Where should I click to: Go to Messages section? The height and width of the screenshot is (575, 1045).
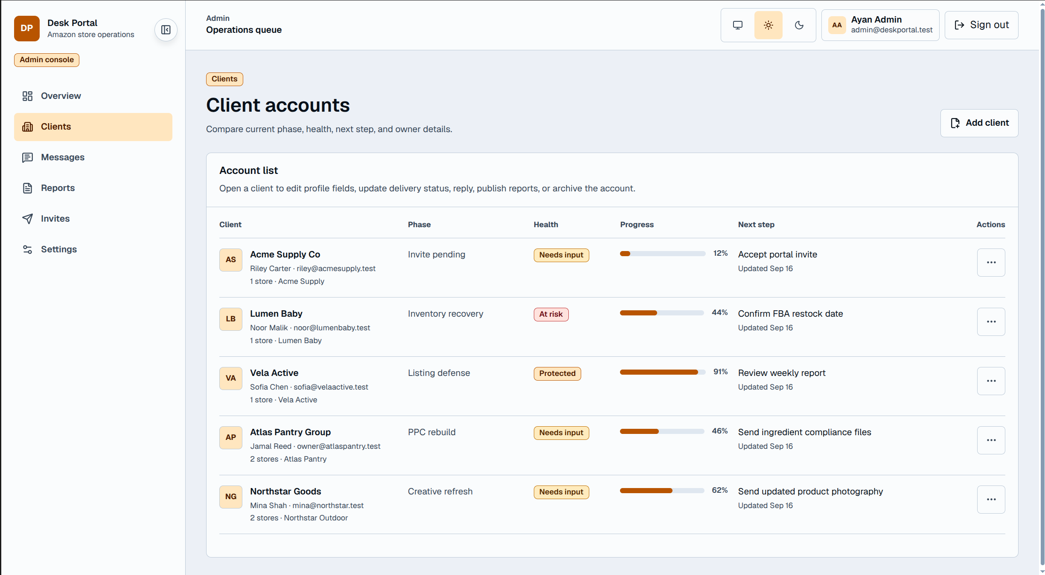point(93,157)
